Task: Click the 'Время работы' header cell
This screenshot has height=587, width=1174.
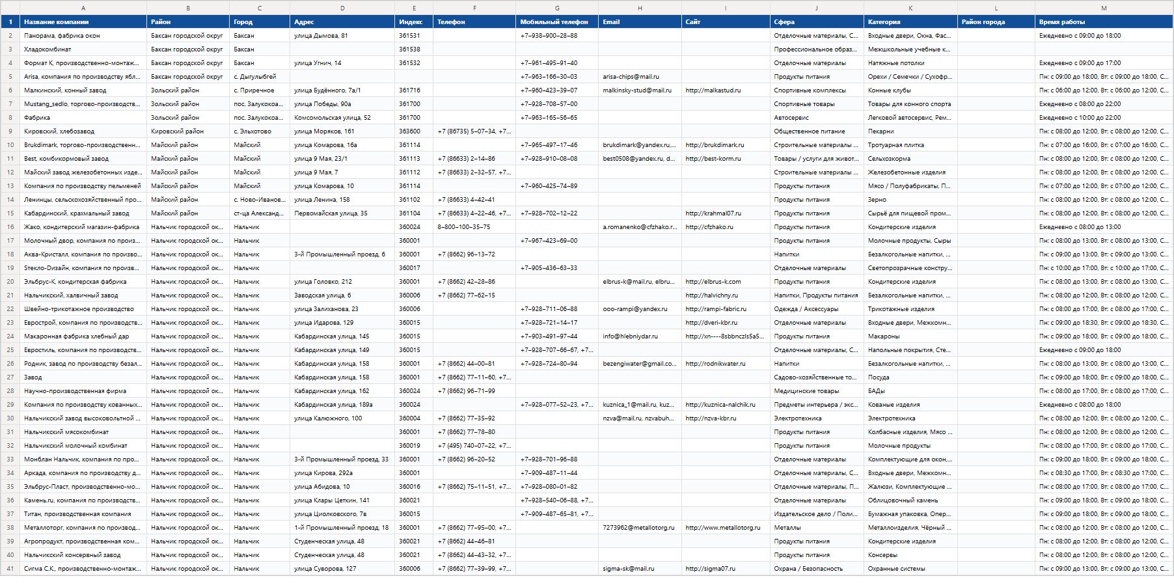Action: tap(1104, 21)
